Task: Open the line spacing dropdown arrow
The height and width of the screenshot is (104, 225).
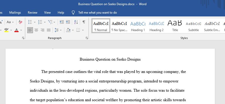Action: click(x=61, y=30)
